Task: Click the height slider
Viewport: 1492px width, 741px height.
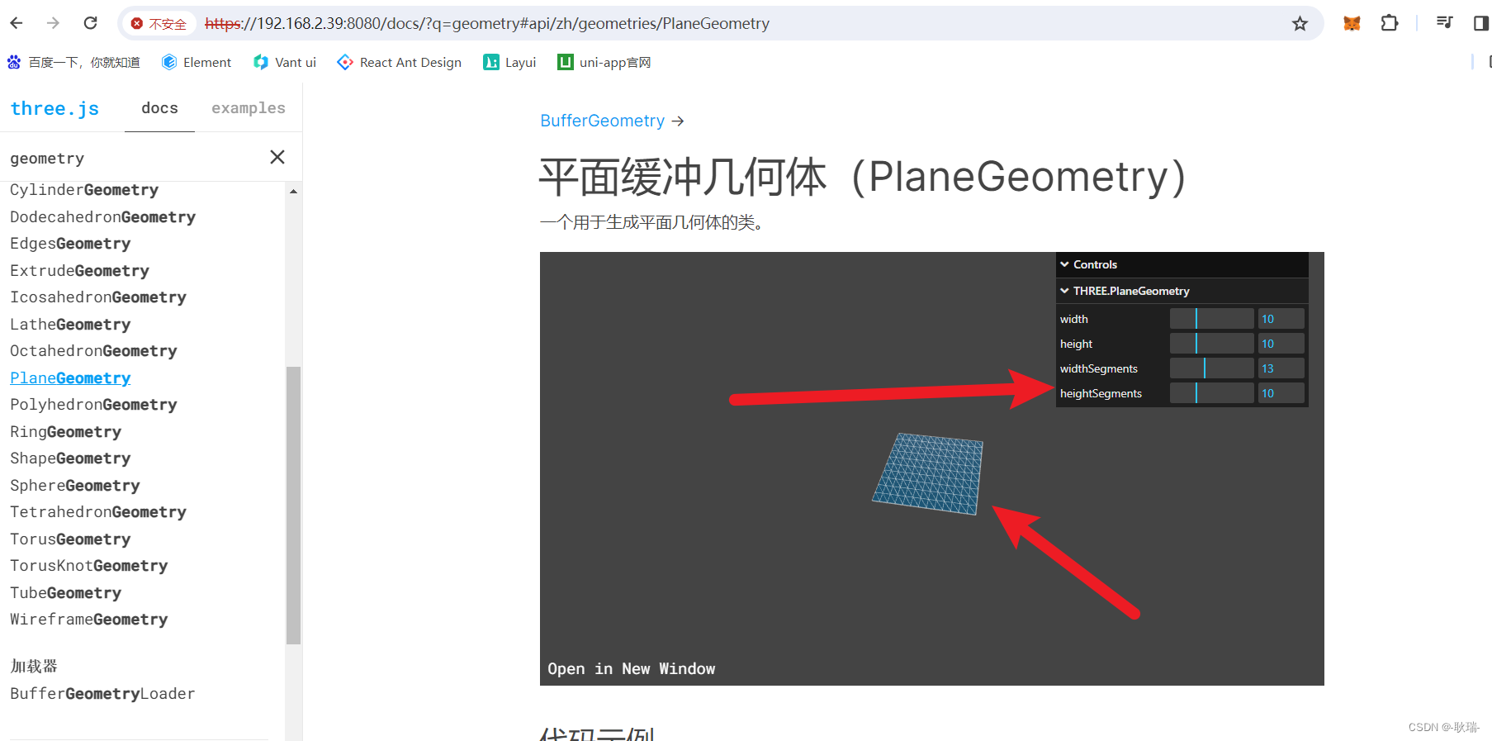Action: point(1211,344)
